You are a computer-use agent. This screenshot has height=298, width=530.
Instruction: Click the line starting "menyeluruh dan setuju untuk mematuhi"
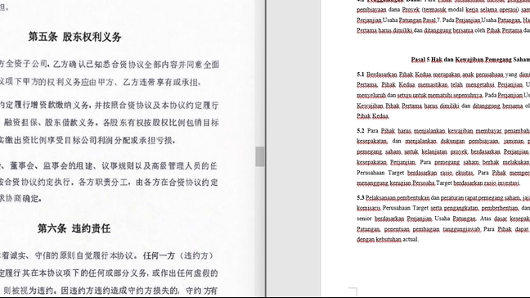(443, 96)
